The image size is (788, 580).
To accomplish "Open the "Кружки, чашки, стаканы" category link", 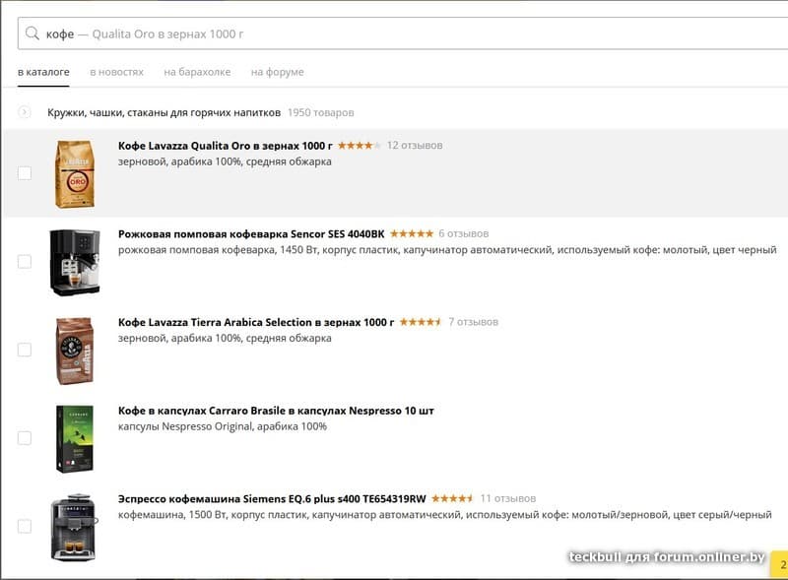I will [x=164, y=112].
